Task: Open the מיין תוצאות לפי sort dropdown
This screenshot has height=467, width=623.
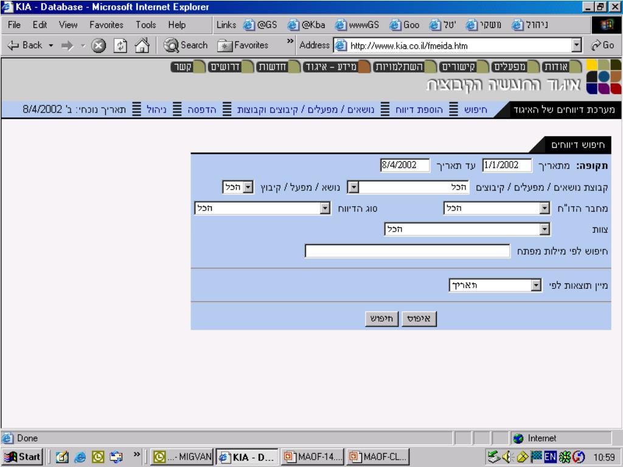Action: (495, 285)
